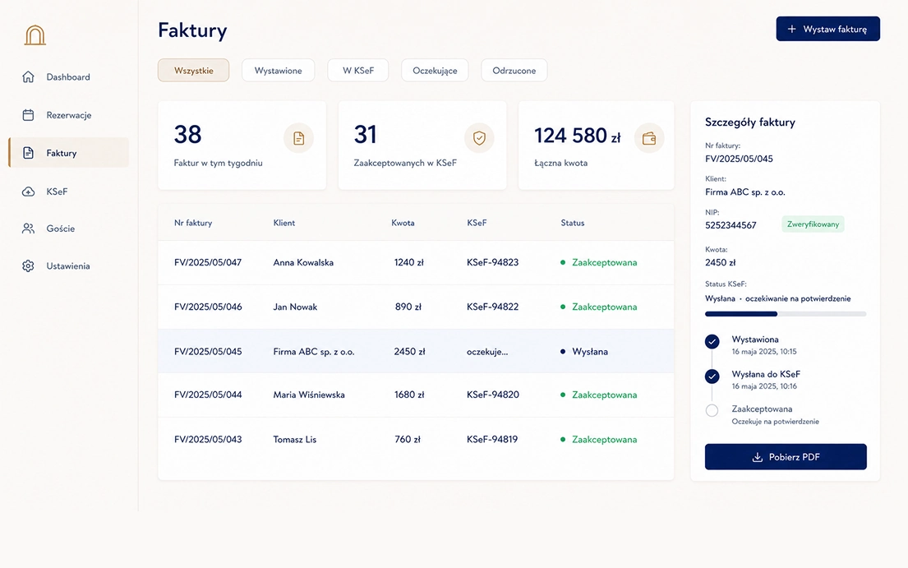Select invoice row FV/2025/05/046
Viewport: 908px width, 568px height.
pyautogui.click(x=416, y=307)
